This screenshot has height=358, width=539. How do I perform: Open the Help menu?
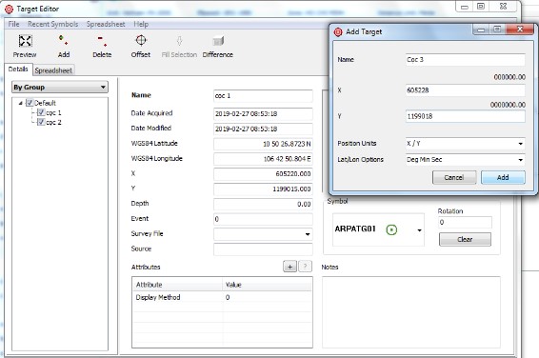[141, 24]
